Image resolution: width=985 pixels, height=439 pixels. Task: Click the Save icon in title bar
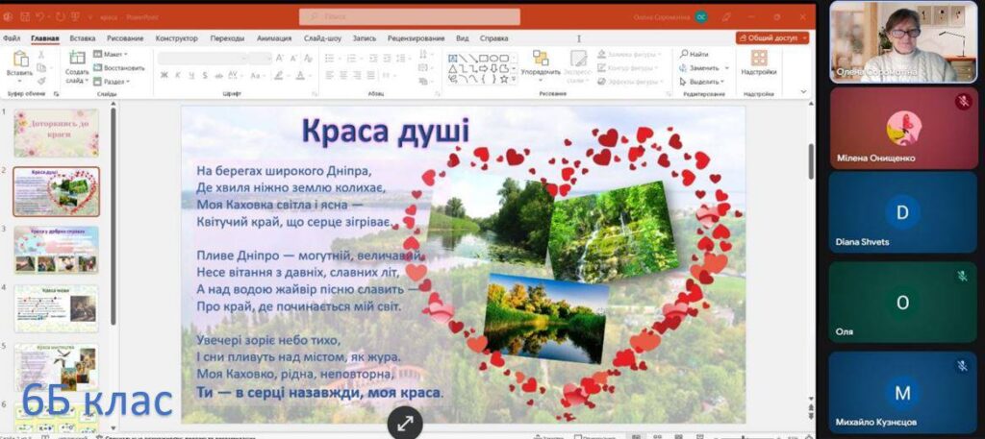point(23,17)
